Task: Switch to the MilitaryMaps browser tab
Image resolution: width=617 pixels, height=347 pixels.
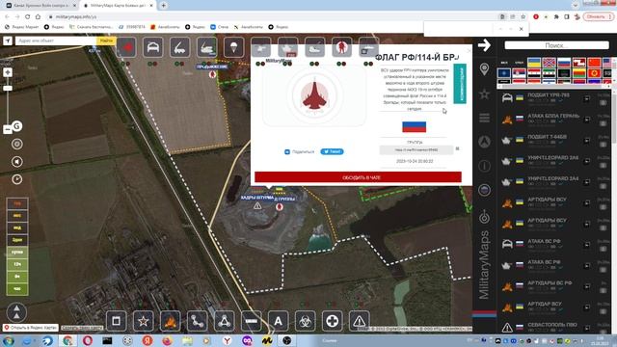Action: 117,6
